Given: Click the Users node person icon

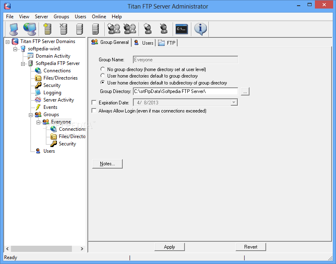Looking at the screenshot, I should point(38,151).
